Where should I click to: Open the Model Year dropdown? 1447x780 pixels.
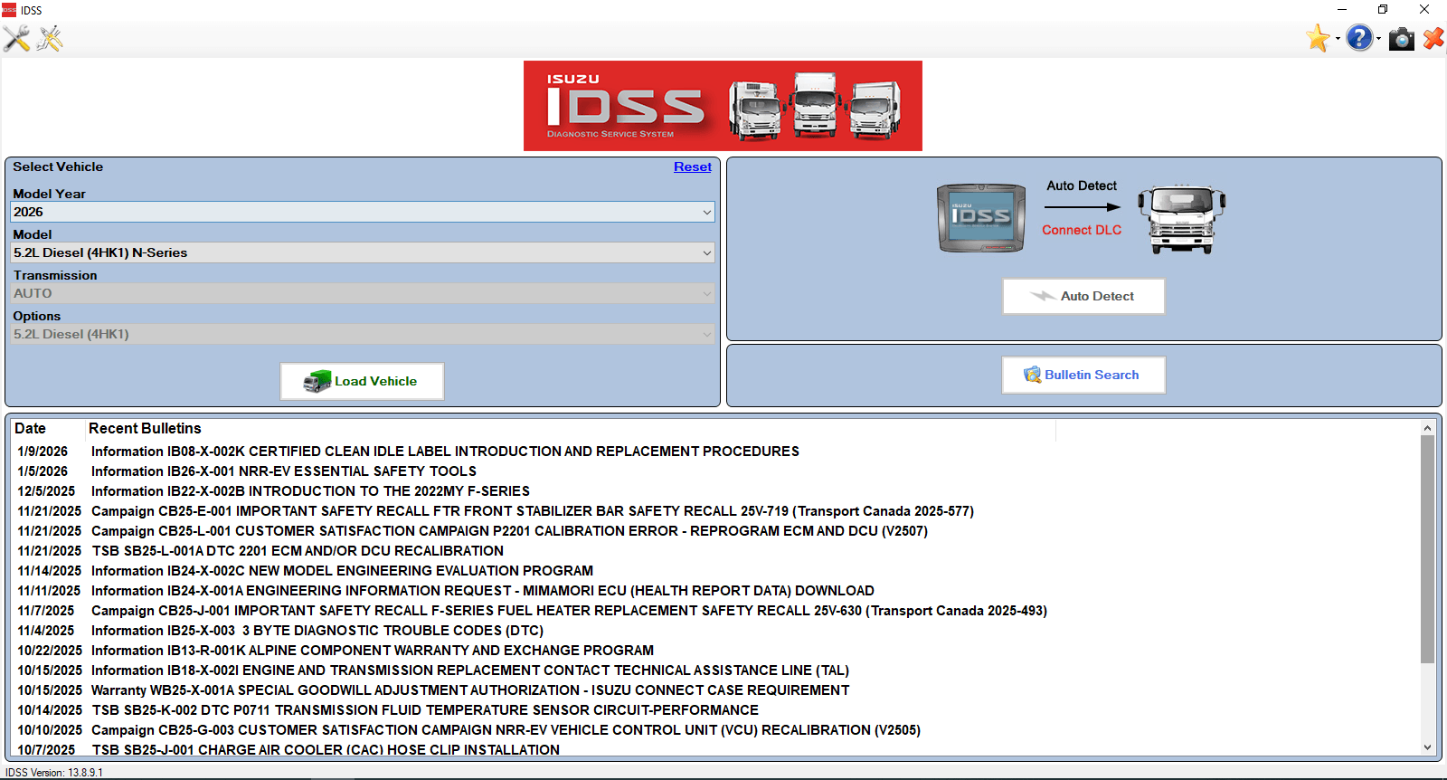pyautogui.click(x=362, y=212)
